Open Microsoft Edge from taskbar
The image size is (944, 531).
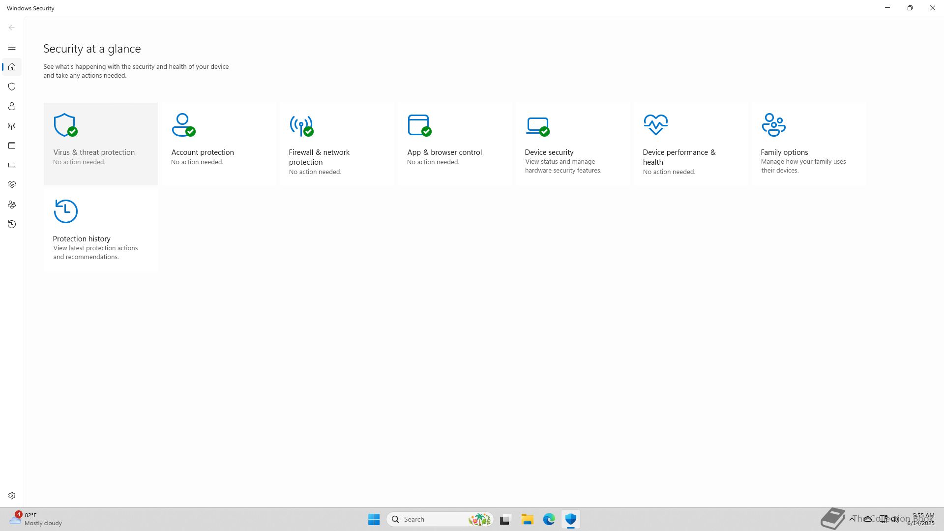click(x=549, y=519)
